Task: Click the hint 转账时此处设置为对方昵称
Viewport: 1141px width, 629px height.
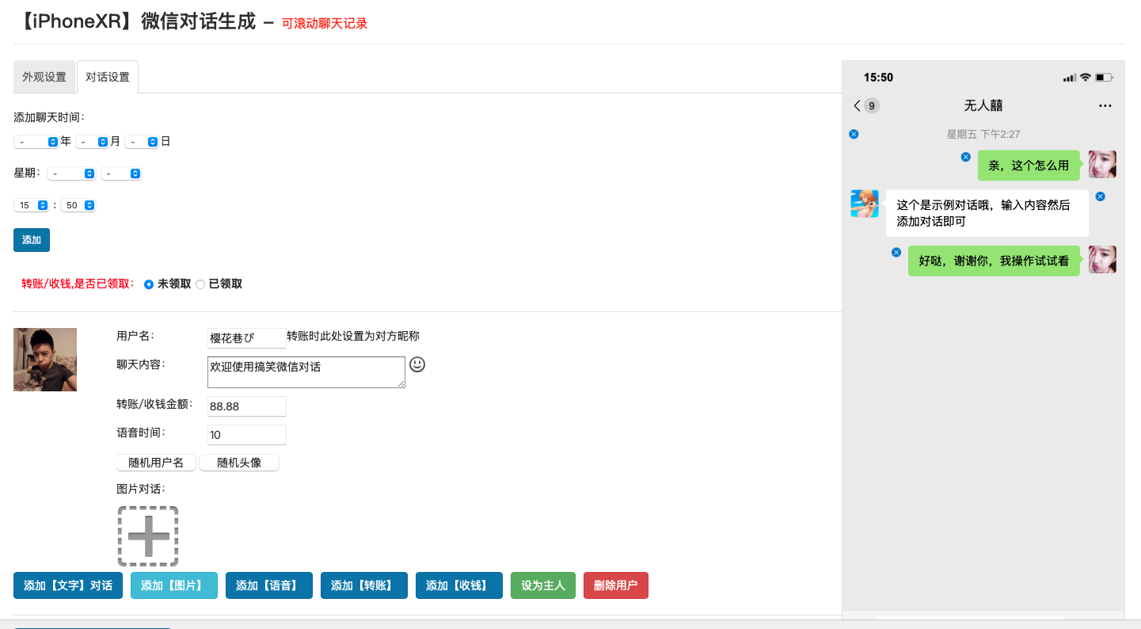Action: (x=353, y=336)
